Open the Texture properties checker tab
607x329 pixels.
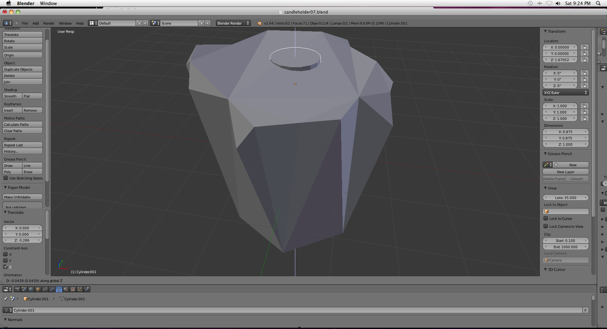click(73, 289)
